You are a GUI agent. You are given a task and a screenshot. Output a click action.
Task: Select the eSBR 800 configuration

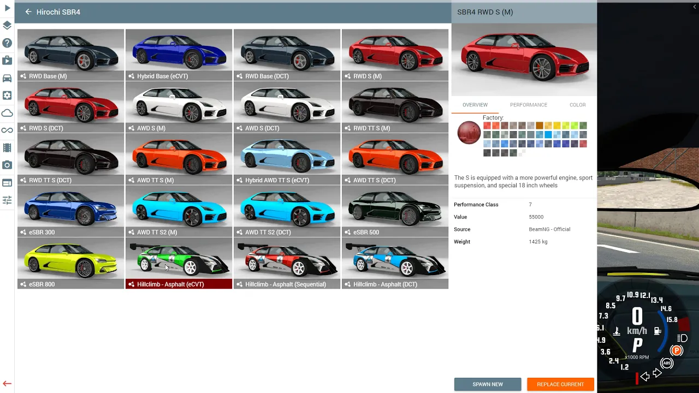pyautogui.click(x=70, y=263)
